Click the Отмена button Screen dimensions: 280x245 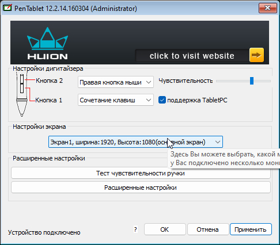(208, 229)
